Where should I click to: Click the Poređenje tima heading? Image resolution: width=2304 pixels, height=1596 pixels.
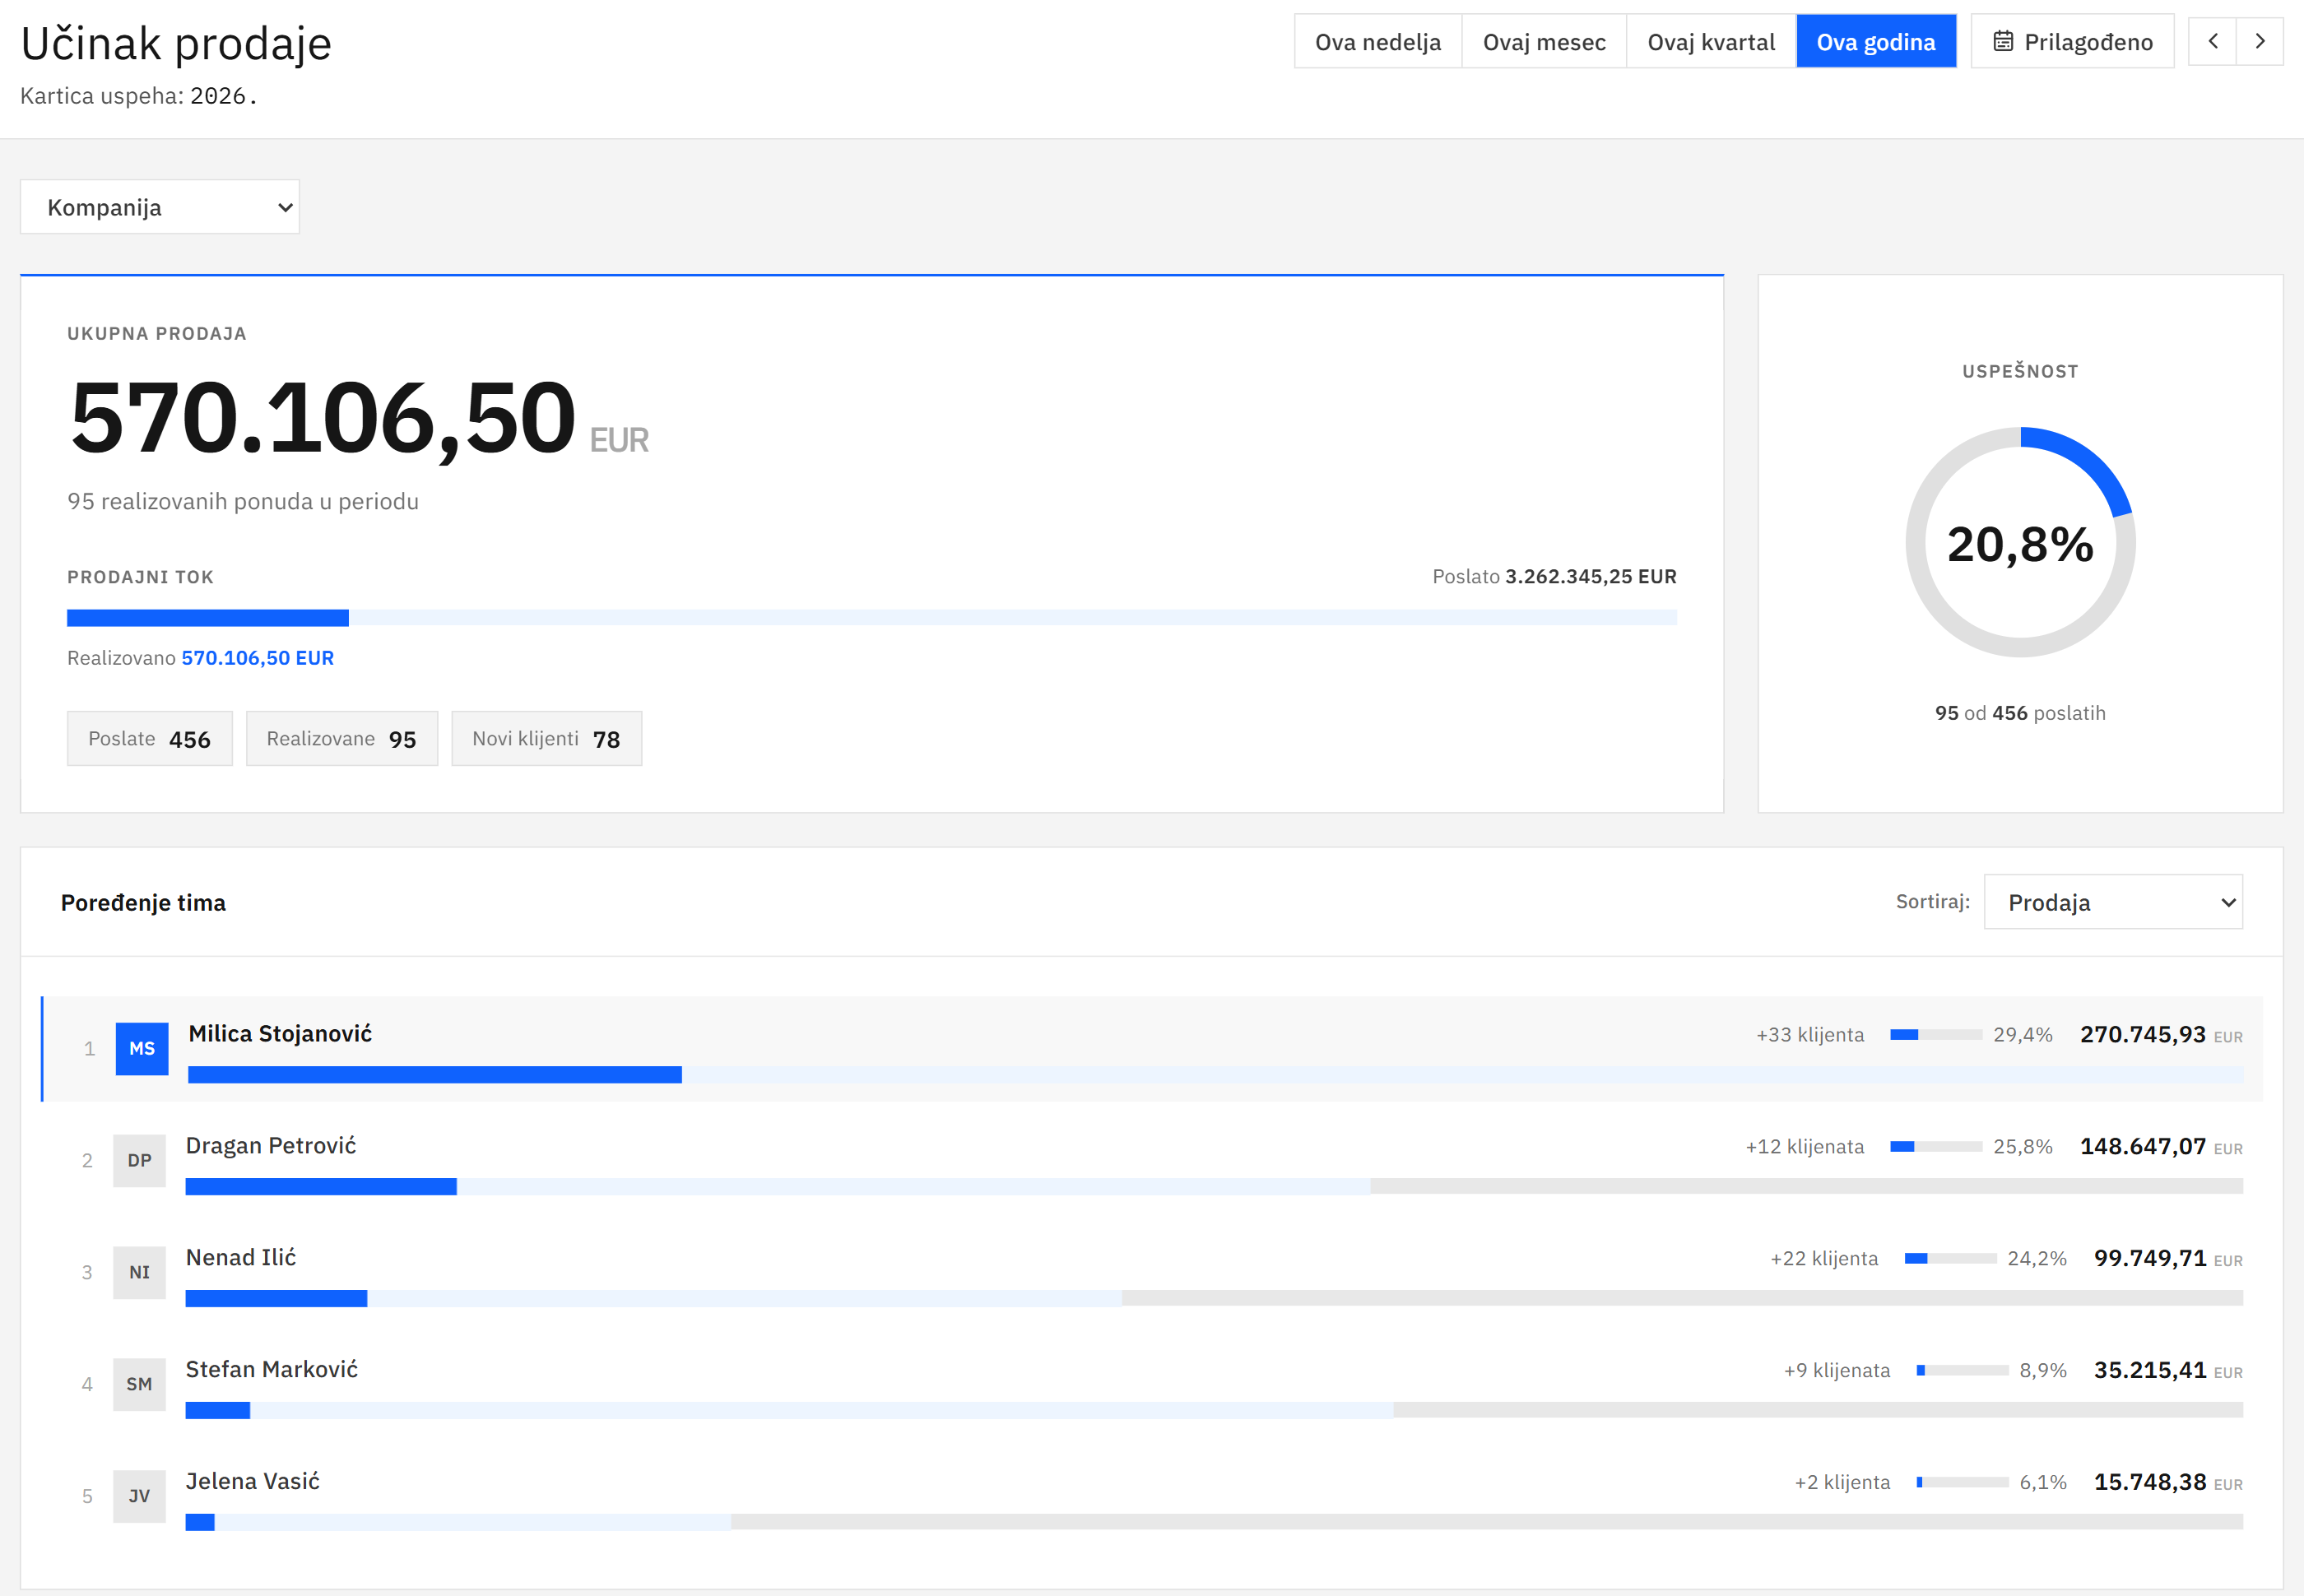pos(143,902)
